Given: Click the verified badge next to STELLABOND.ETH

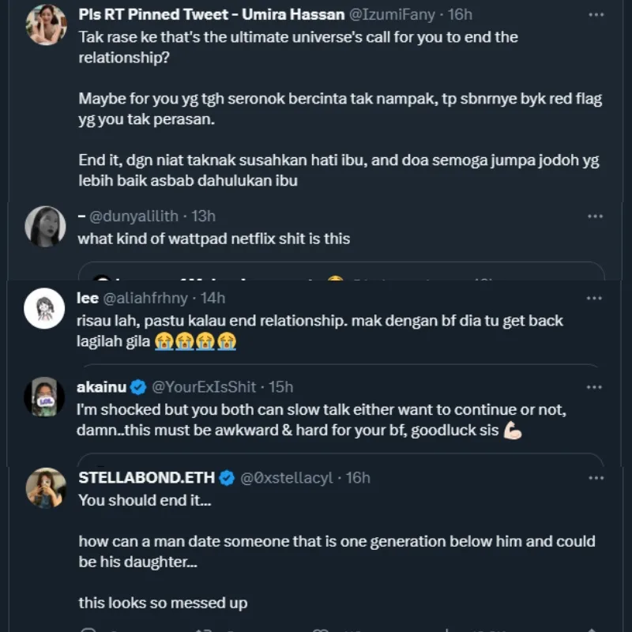Looking at the screenshot, I should pos(227,477).
